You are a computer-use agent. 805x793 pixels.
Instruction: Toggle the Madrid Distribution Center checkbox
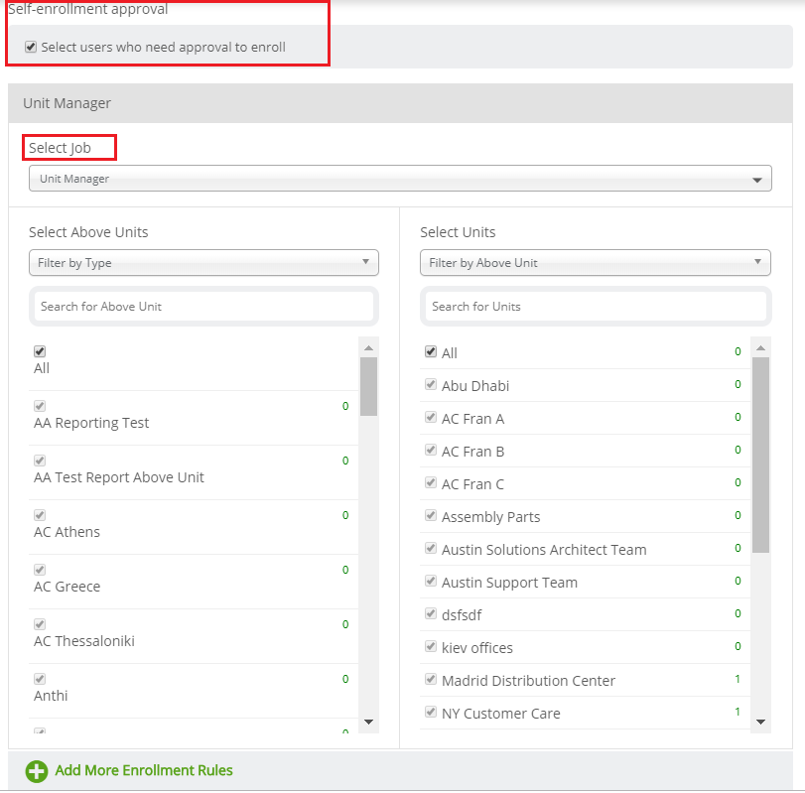431,679
